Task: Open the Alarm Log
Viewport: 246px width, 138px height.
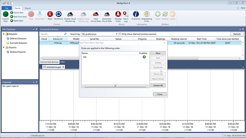Action: (125, 14)
